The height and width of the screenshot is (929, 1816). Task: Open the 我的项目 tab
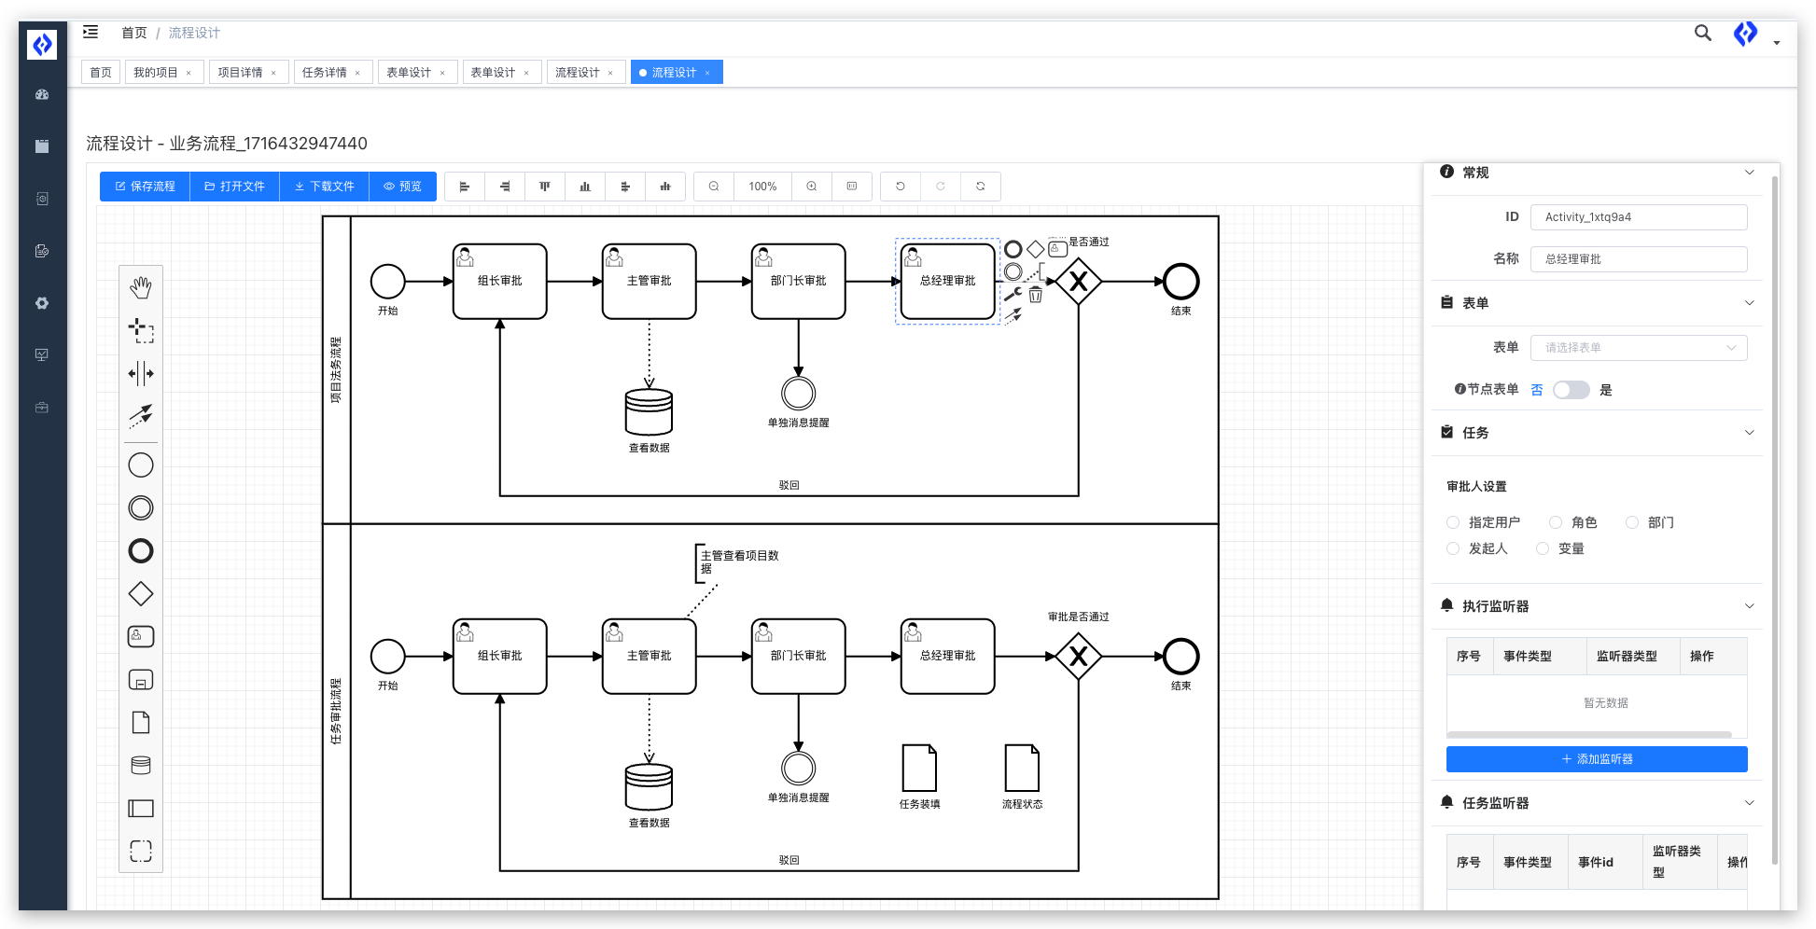point(155,73)
